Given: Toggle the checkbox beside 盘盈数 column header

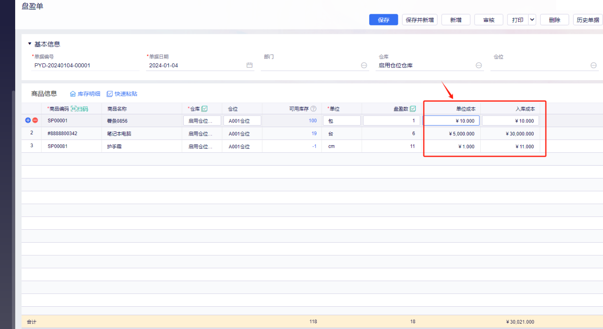Looking at the screenshot, I should tap(413, 109).
